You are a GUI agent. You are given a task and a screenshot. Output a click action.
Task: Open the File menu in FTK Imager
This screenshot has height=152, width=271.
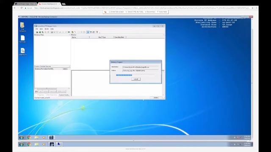(x=37, y=29)
